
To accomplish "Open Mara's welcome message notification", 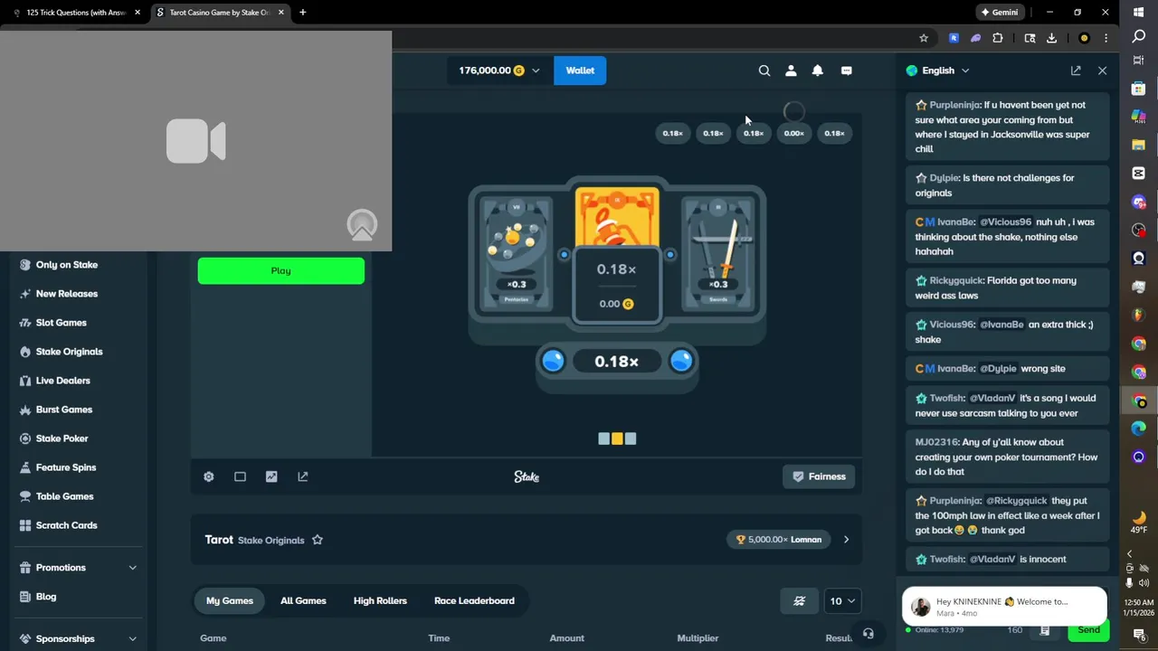I will click(1004, 607).
